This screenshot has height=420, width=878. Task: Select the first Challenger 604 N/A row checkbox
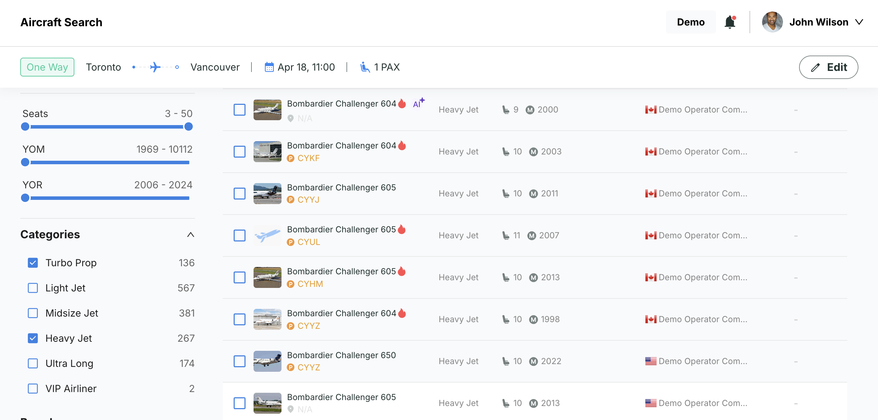(x=240, y=110)
